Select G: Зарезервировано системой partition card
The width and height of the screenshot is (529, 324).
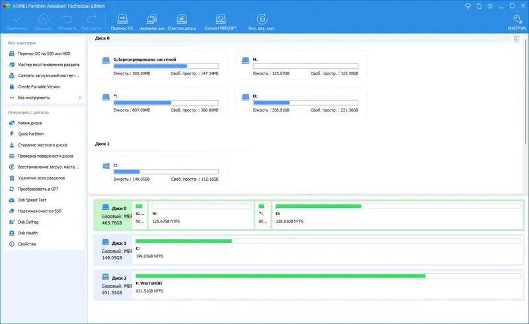point(161,65)
